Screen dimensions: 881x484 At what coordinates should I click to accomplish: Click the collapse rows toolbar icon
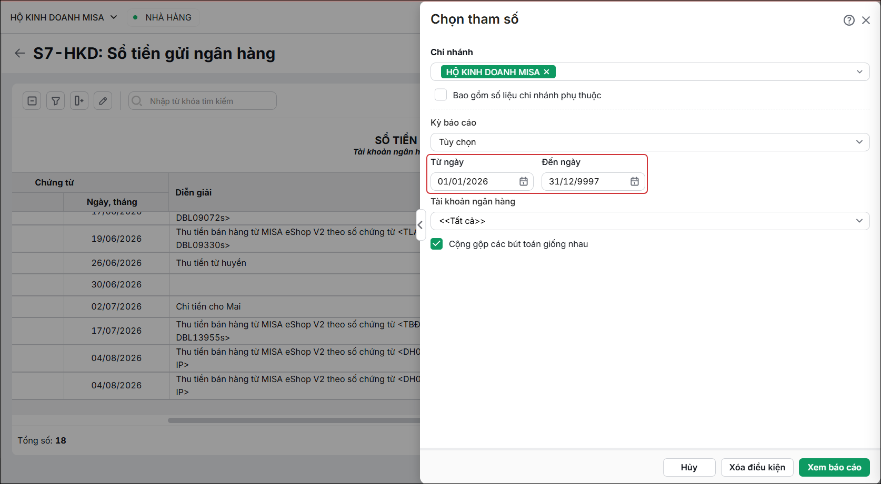coord(32,101)
